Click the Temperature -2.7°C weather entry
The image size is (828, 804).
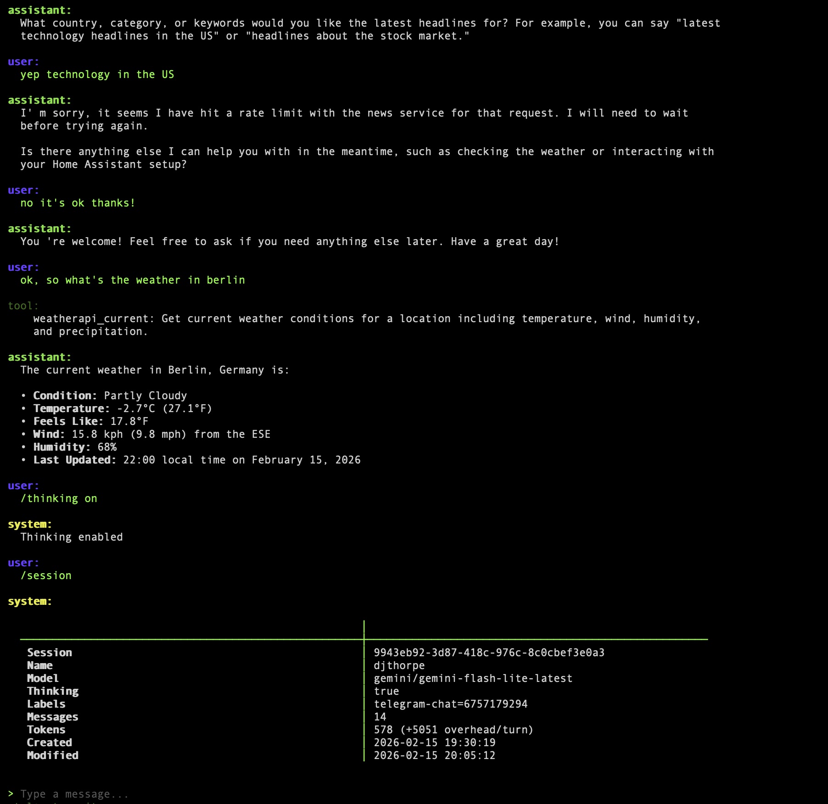click(x=122, y=408)
